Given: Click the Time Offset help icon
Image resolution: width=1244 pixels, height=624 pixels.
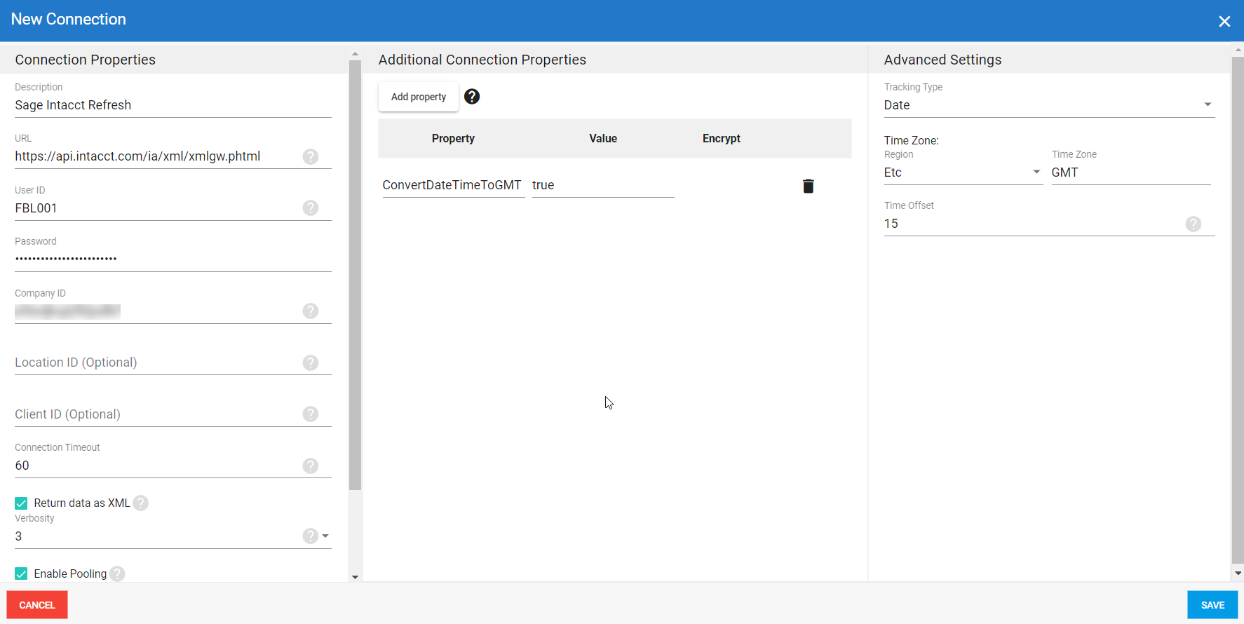Looking at the screenshot, I should coord(1193,224).
